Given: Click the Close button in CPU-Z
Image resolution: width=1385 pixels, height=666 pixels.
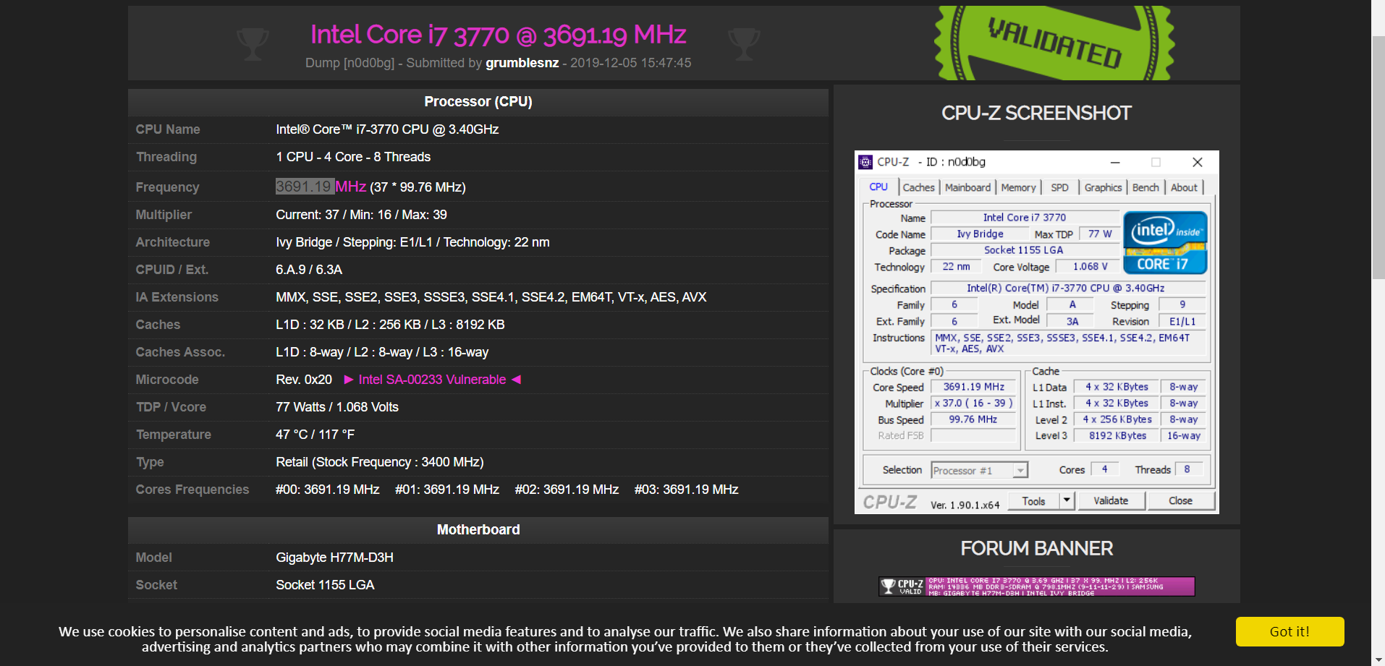Looking at the screenshot, I should point(1180,501).
